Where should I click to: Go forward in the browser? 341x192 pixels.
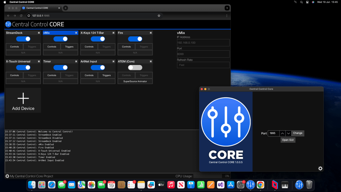click(15, 16)
